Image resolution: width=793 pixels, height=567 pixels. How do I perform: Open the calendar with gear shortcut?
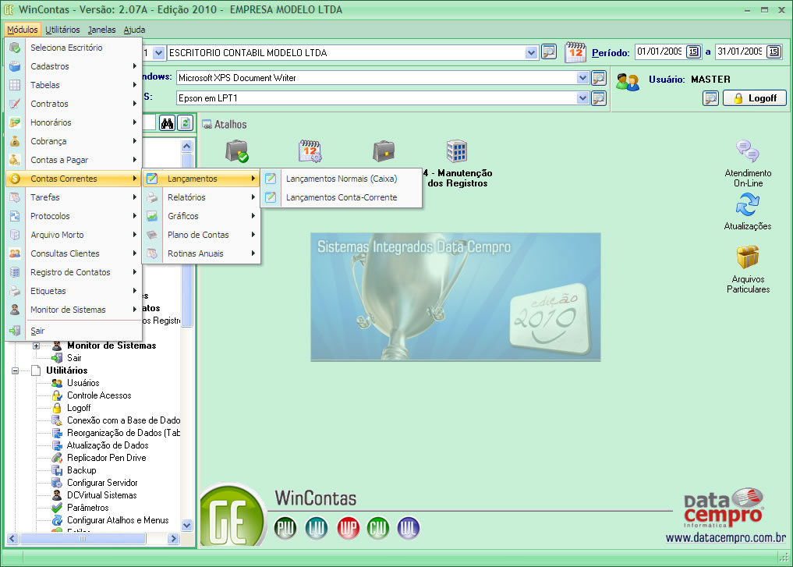click(x=310, y=151)
